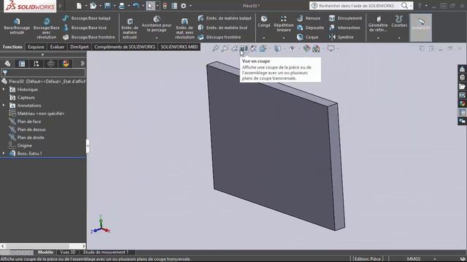Click the Enroulement tool
This screenshot has width=467, height=262.
click(345, 18)
